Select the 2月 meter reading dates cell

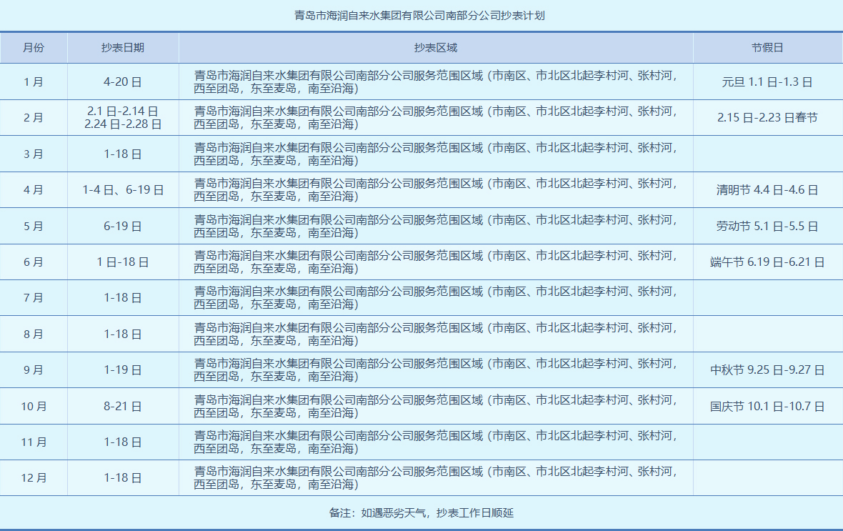pyautogui.click(x=123, y=117)
